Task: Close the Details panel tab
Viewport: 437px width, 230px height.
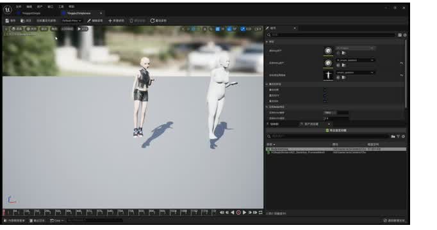Action: tap(295, 28)
